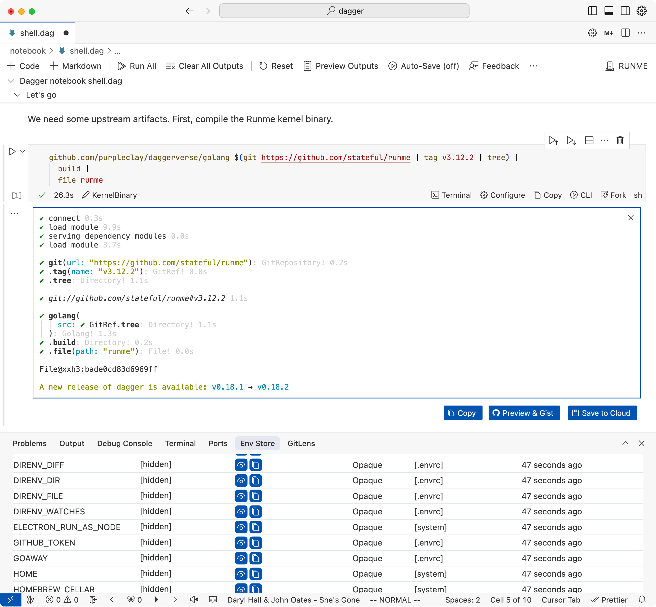The width and height of the screenshot is (656, 607).
Task: Toggle Auto-Save on
Action: [423, 66]
